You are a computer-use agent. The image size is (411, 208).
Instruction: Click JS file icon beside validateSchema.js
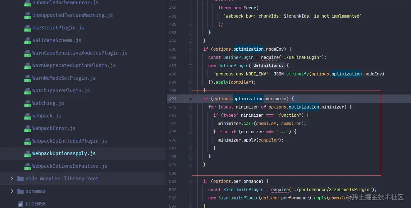click(27, 41)
